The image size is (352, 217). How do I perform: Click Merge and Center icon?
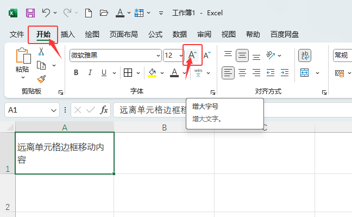click(304, 73)
